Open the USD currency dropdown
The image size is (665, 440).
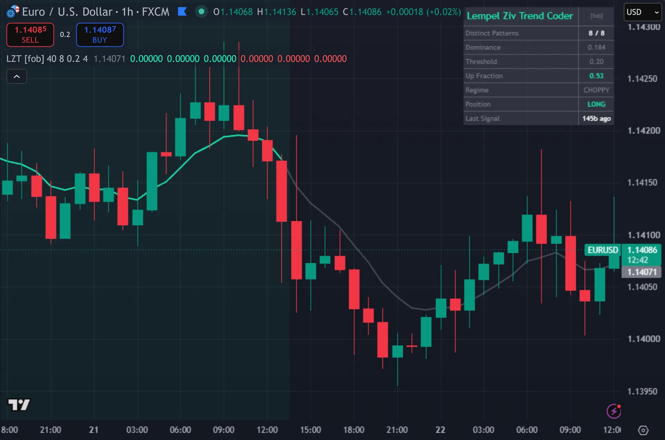point(642,12)
